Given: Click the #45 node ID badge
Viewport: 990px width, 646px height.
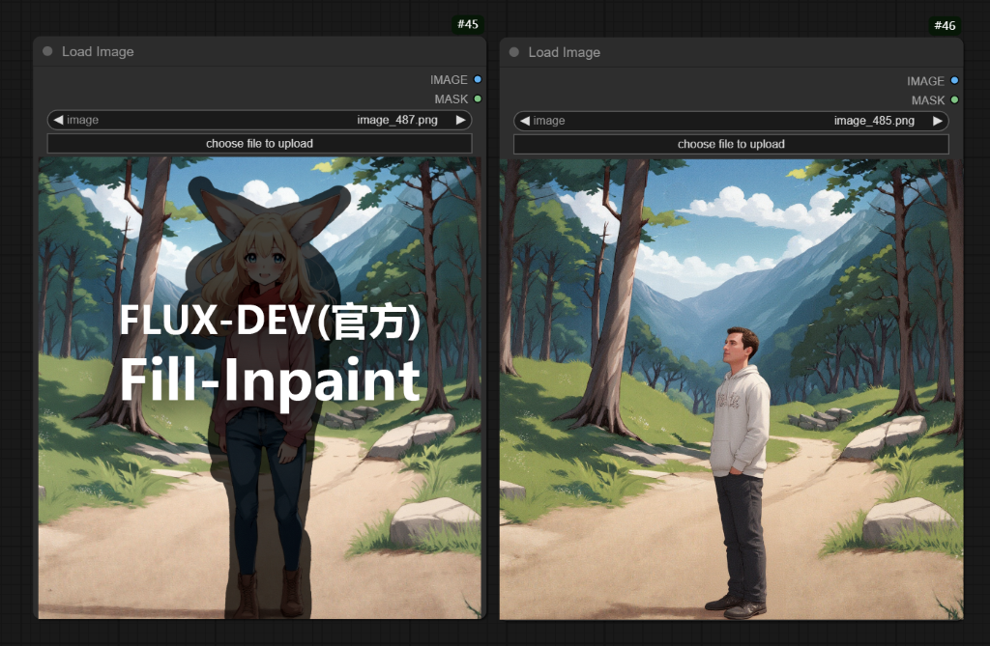Looking at the screenshot, I should [x=468, y=24].
